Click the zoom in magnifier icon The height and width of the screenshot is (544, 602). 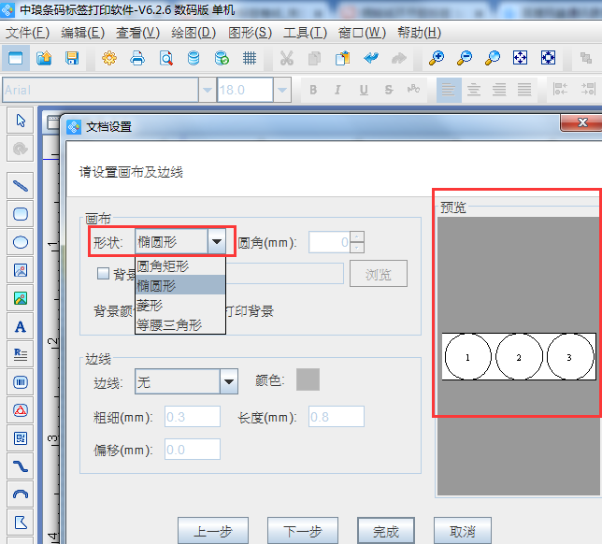(x=437, y=58)
